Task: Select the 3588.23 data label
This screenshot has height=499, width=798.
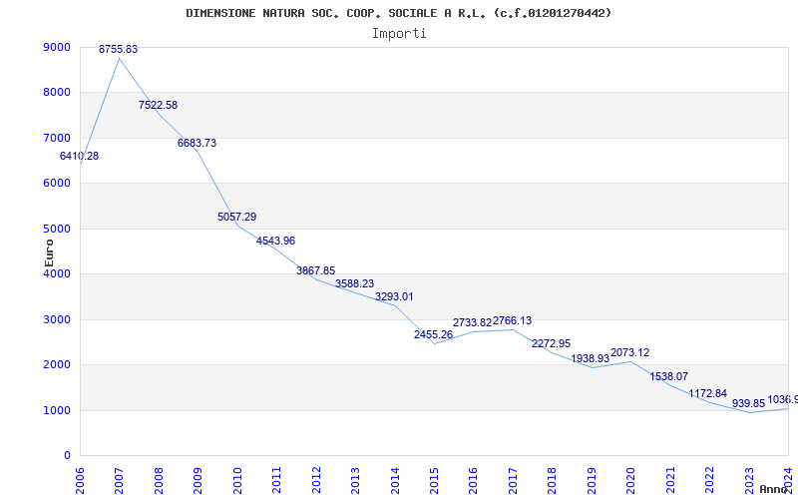Action: click(x=355, y=283)
